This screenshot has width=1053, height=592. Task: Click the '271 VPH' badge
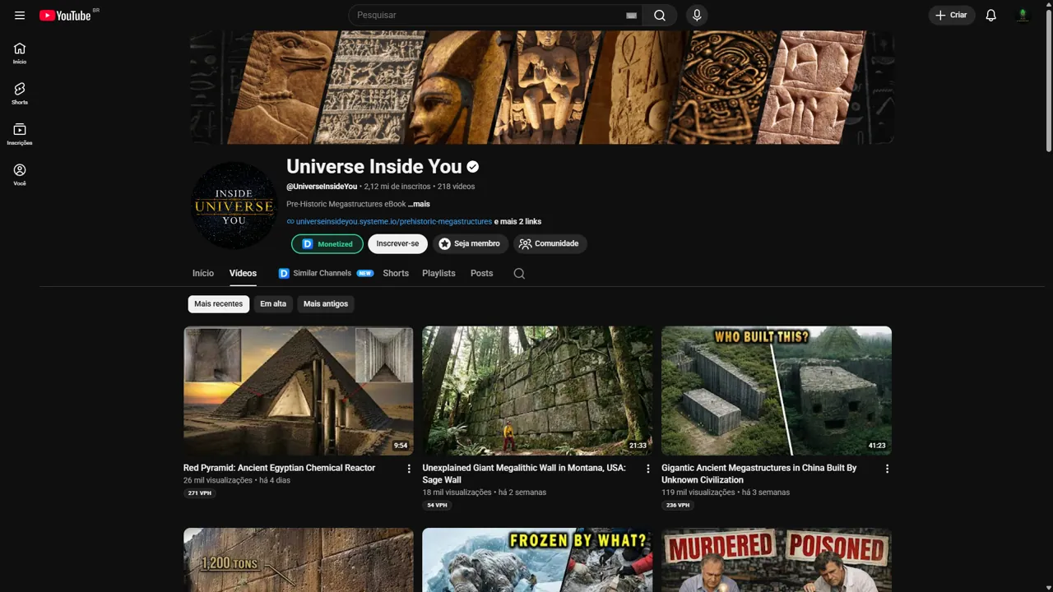coord(200,493)
